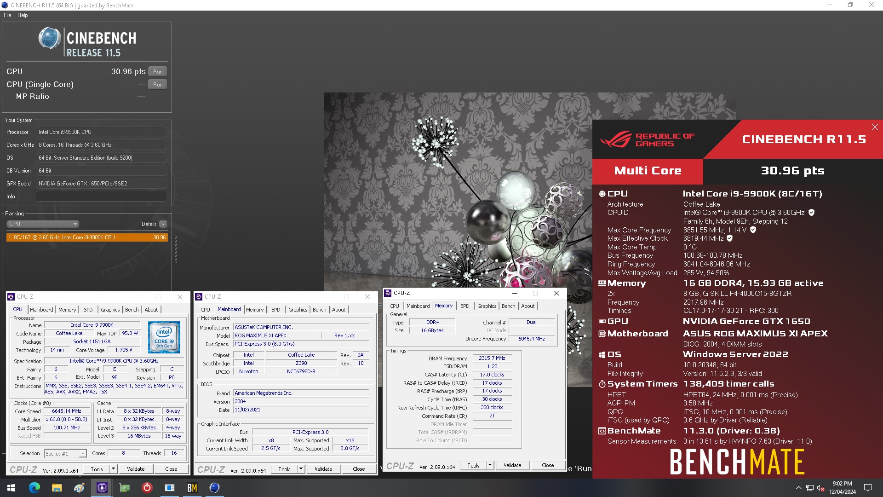
Task: Open notification center icon
Action: 868,488
